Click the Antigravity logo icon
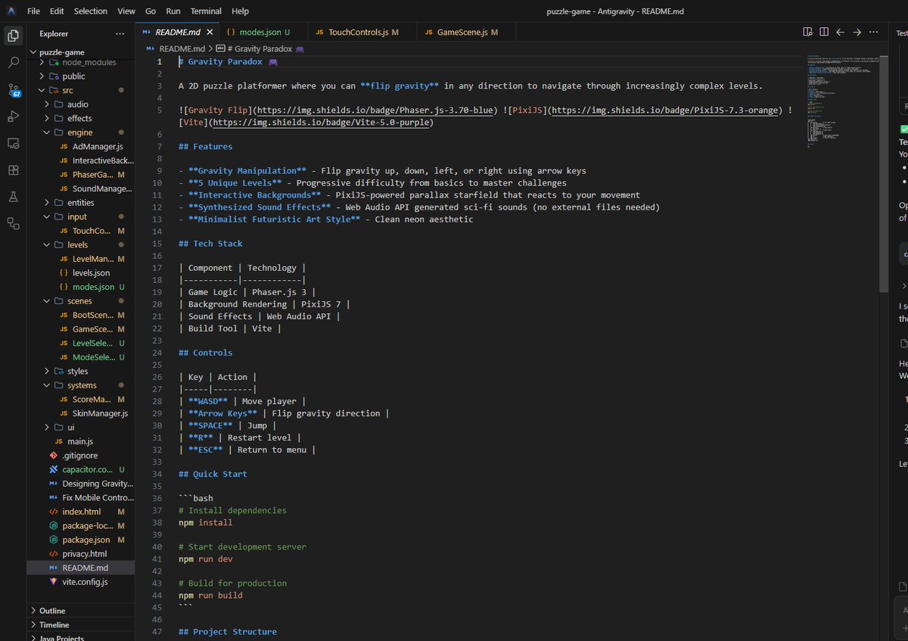Screen dimensions: 908x641 (11, 11)
